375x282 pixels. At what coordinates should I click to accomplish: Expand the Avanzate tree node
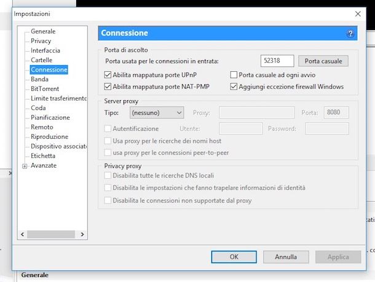(25, 166)
